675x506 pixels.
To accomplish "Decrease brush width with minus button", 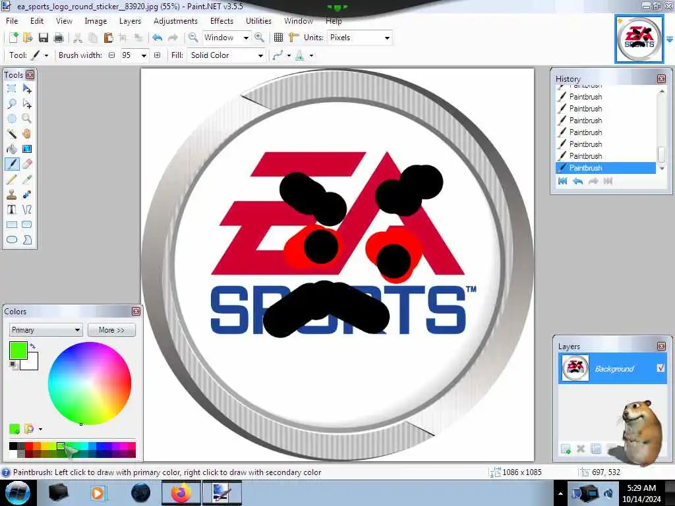I will point(112,55).
